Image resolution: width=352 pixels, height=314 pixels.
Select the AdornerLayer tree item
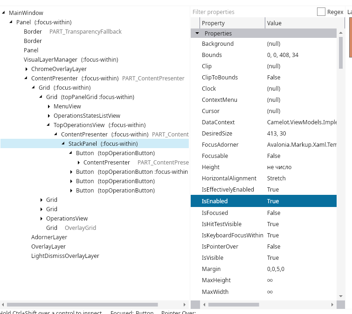pyautogui.click(x=49, y=237)
